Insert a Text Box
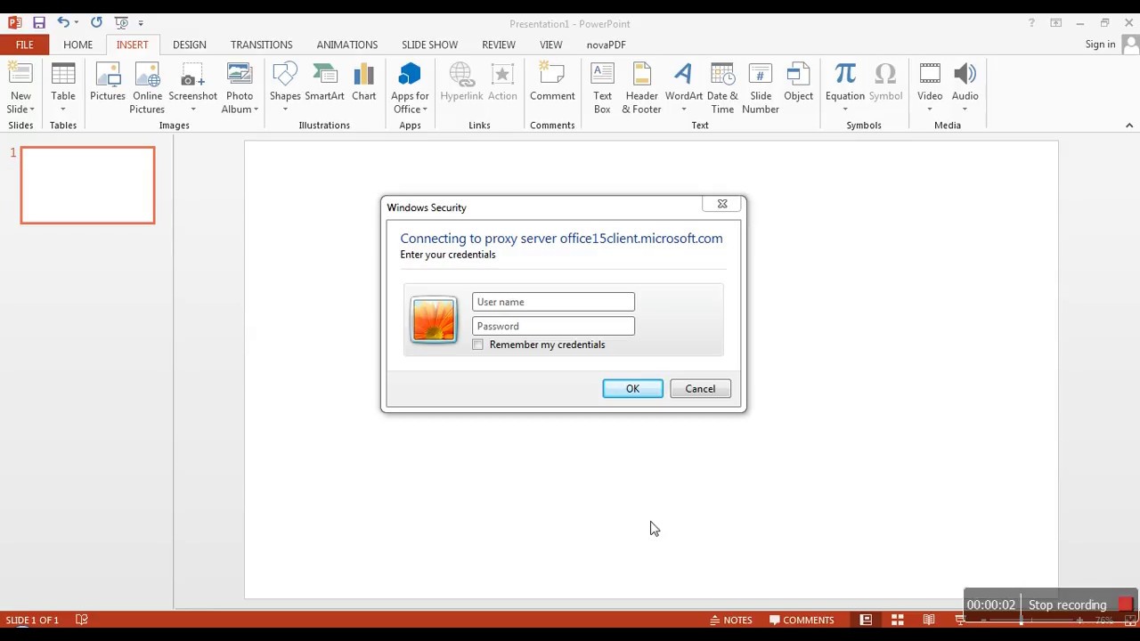The image size is (1140, 641). point(603,88)
